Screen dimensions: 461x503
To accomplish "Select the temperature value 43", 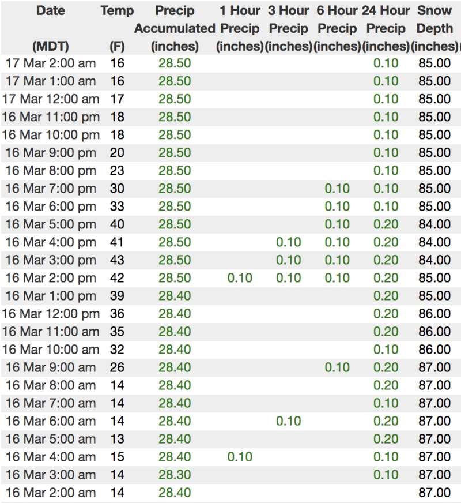I will pyautogui.click(x=117, y=260).
